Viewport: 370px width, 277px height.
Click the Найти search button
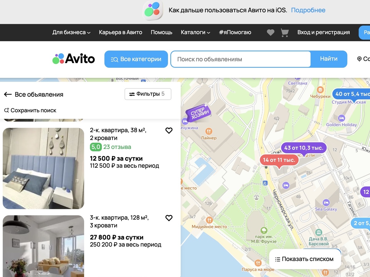pyautogui.click(x=329, y=59)
